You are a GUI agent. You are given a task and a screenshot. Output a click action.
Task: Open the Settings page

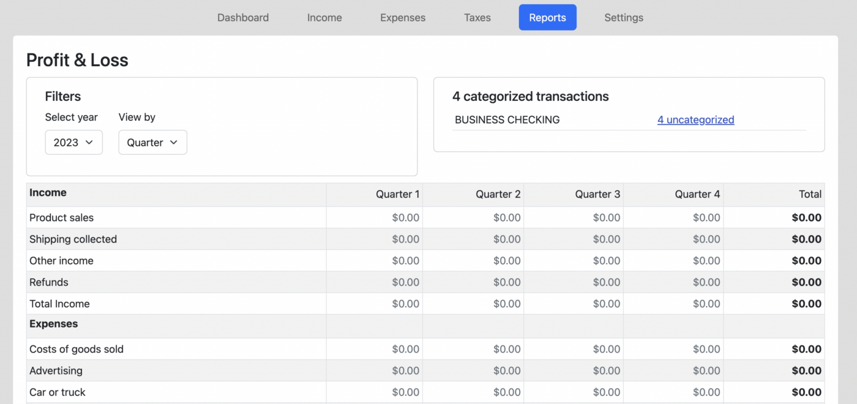(623, 17)
